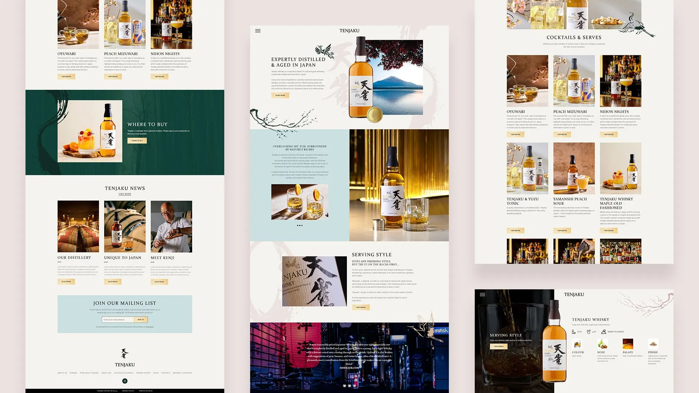699x393 pixels.
Task: Open the Pure Malt Whisky footer link
Action: click(89, 373)
